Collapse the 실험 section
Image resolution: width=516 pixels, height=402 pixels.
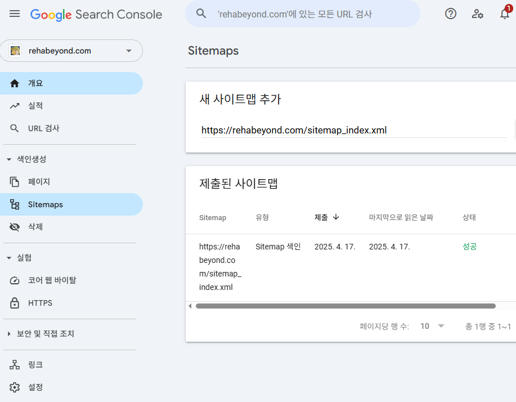pyautogui.click(x=9, y=258)
